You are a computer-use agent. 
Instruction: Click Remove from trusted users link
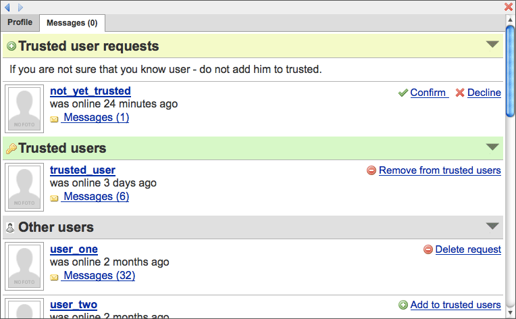click(440, 170)
